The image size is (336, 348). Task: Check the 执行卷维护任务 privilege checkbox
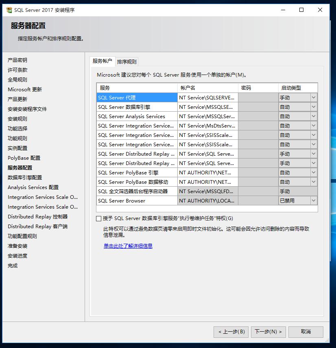click(98, 218)
